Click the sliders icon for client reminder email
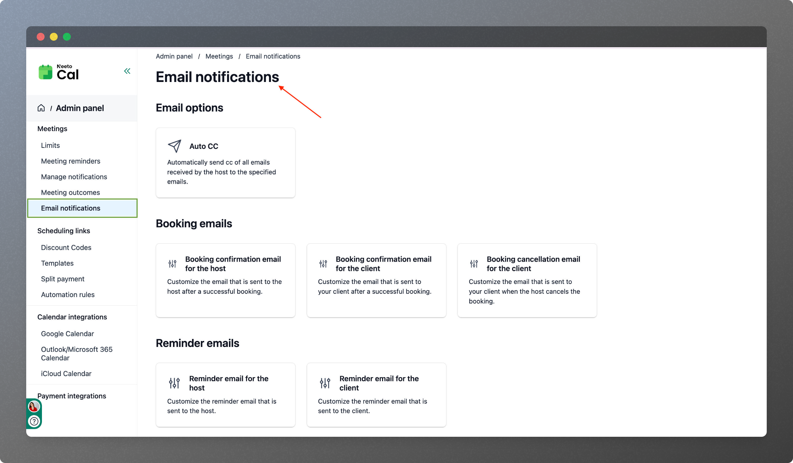The image size is (793, 463). click(x=325, y=383)
